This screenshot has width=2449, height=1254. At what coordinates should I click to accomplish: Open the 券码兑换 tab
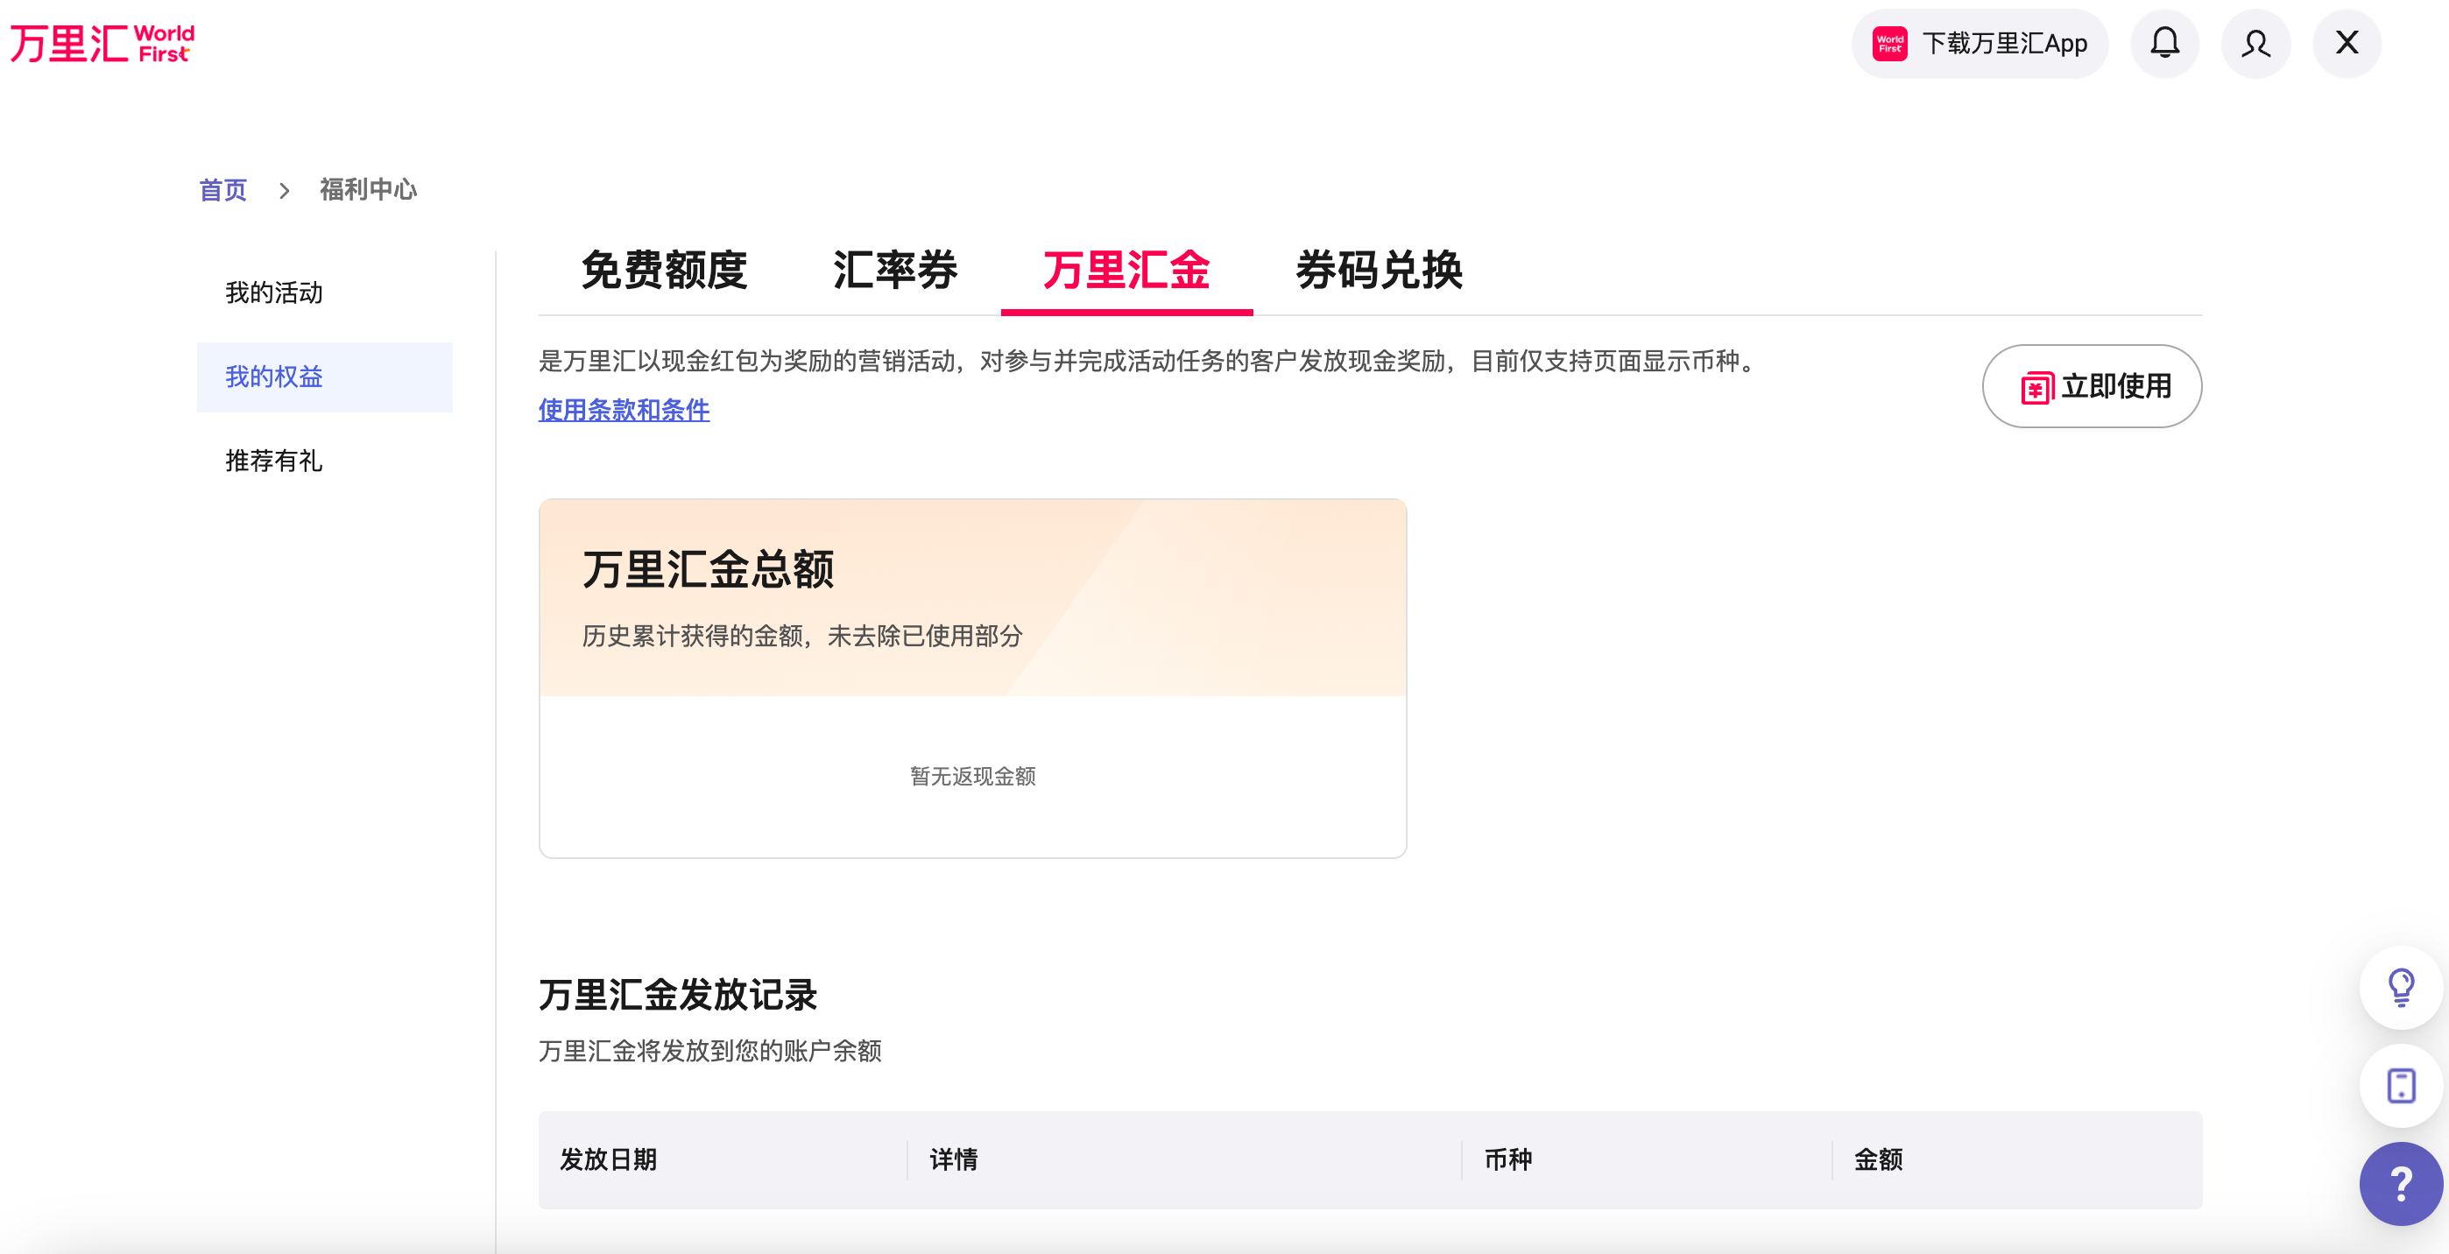click(x=1379, y=271)
